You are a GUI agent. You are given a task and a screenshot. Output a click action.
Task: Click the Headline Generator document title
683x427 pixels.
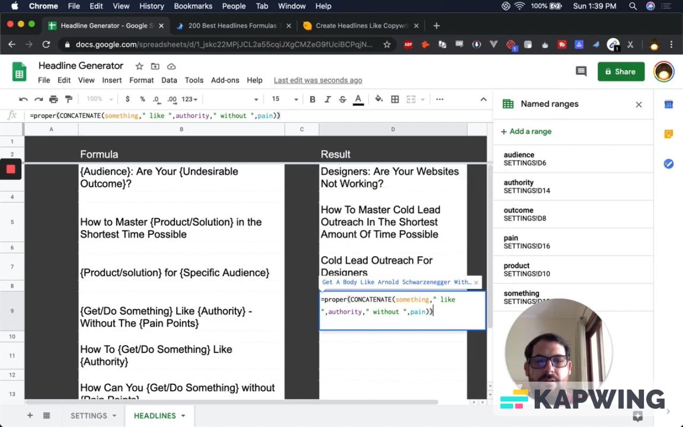click(81, 66)
